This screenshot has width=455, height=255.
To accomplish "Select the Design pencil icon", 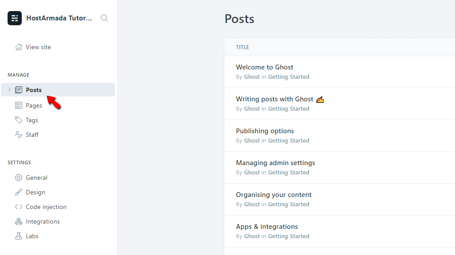I will 18,192.
